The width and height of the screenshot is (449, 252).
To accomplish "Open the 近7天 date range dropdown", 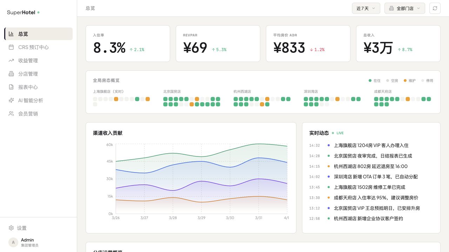I will tap(366, 8).
